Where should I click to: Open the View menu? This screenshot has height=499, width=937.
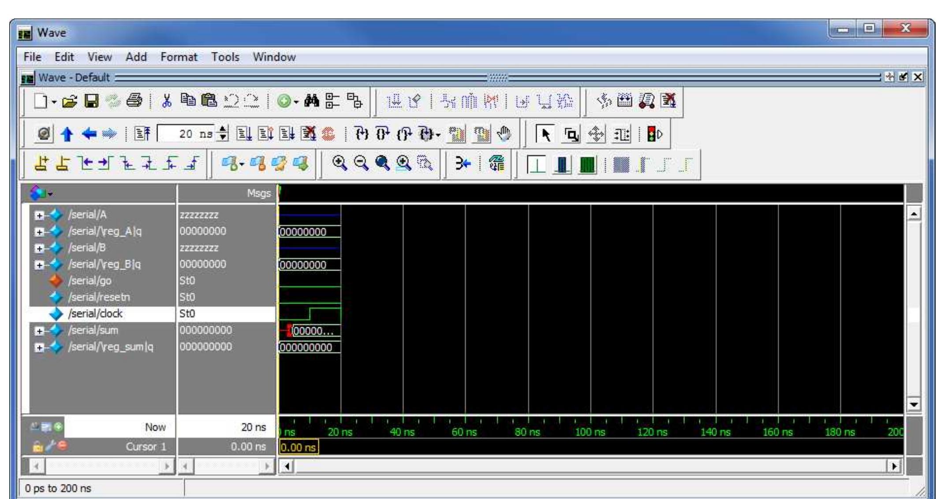click(100, 57)
